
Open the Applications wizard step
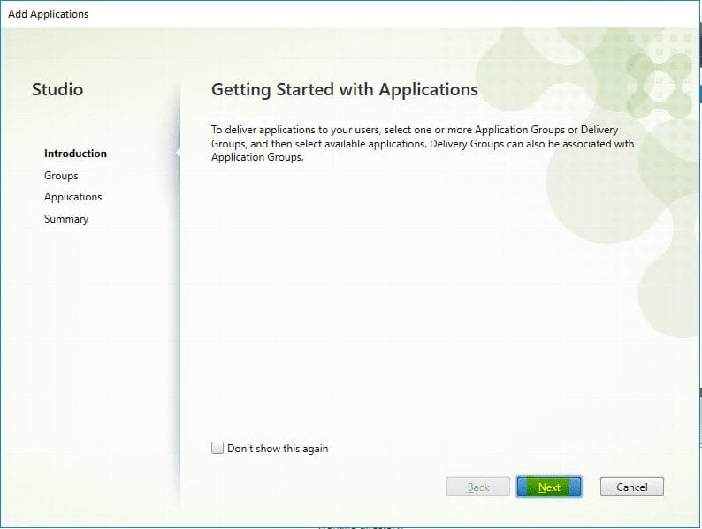tap(73, 197)
